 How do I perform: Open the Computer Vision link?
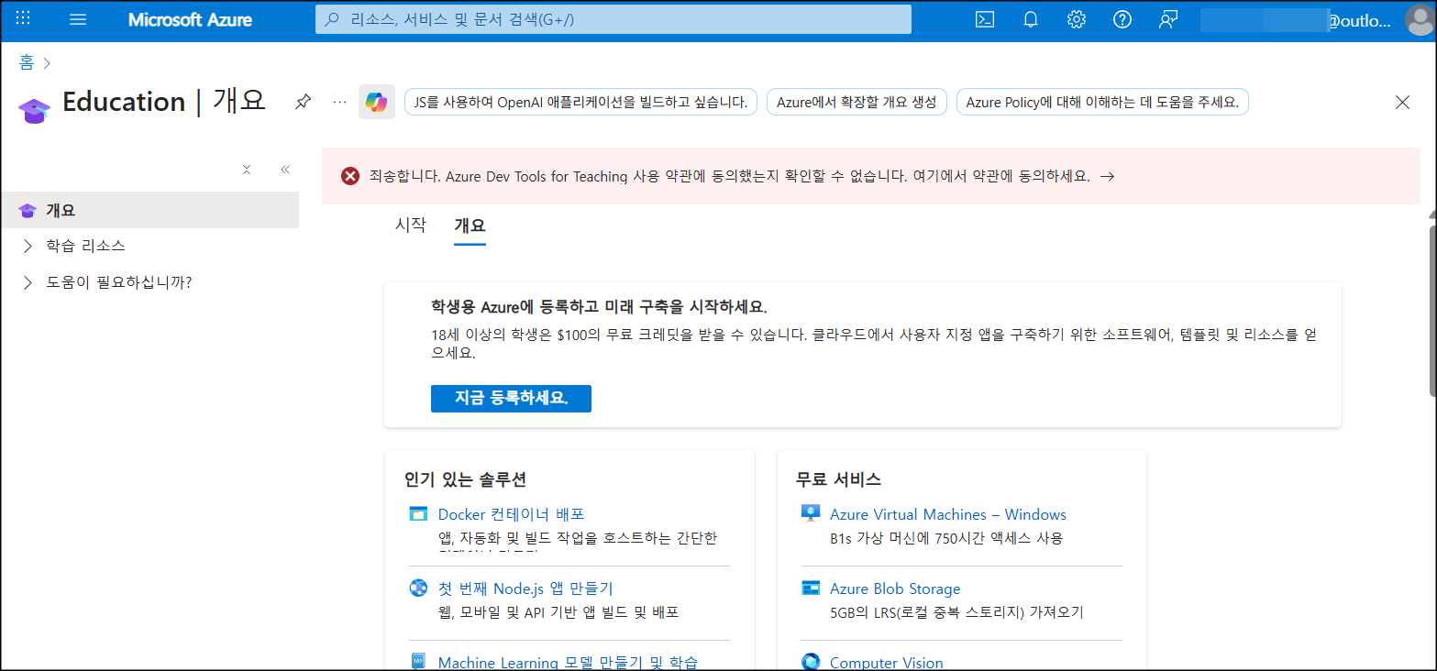point(886,662)
